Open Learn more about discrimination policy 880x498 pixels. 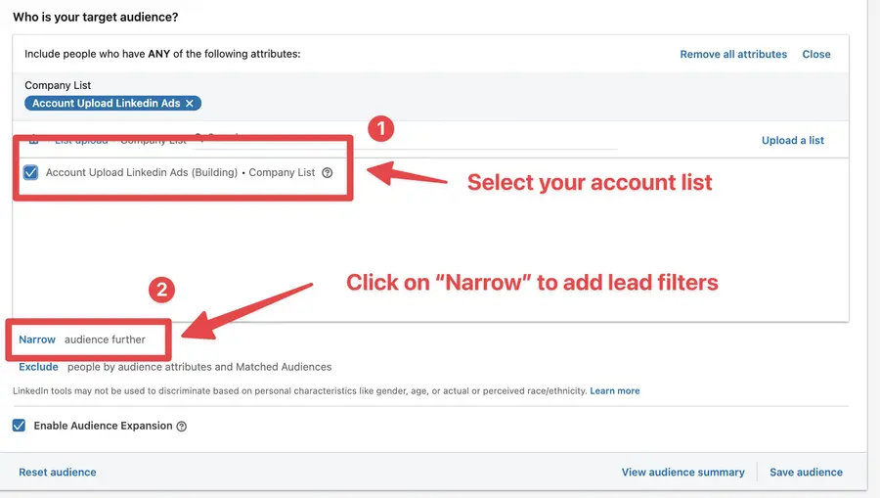pos(615,390)
